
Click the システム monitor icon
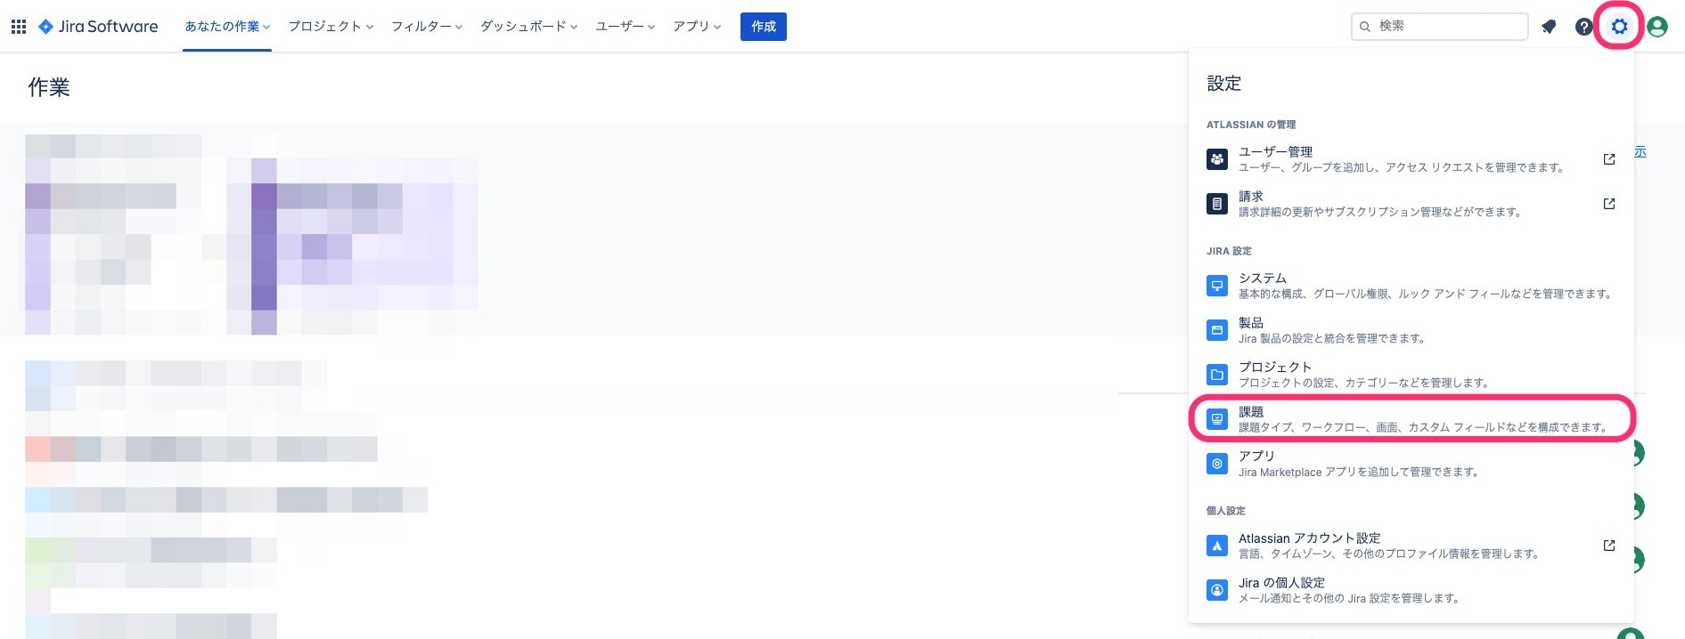(1217, 285)
